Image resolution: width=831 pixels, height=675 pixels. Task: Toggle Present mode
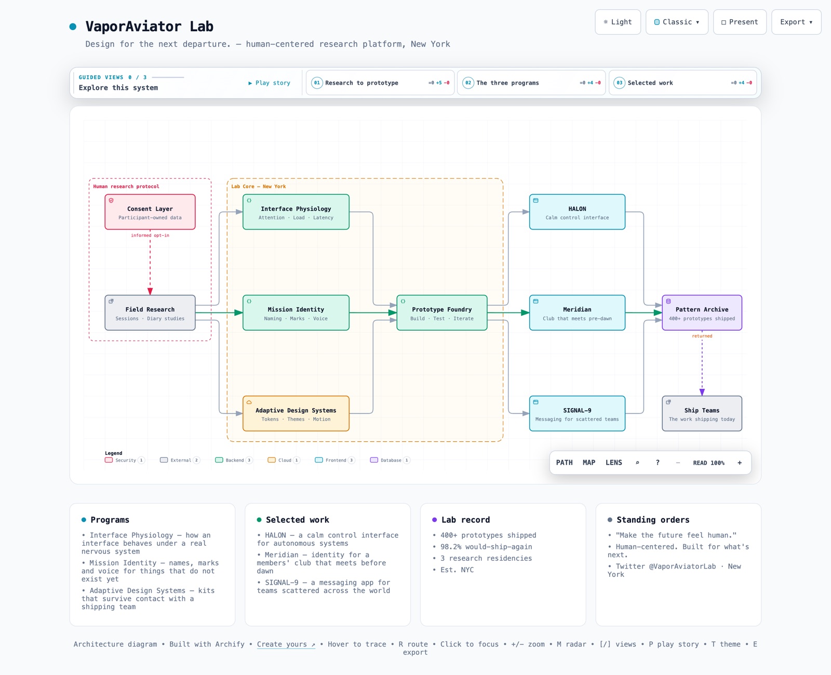(x=740, y=22)
